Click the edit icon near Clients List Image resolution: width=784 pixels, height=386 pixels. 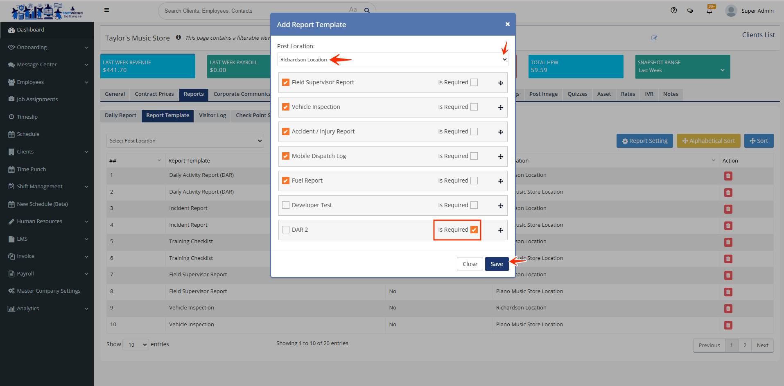pyautogui.click(x=654, y=38)
